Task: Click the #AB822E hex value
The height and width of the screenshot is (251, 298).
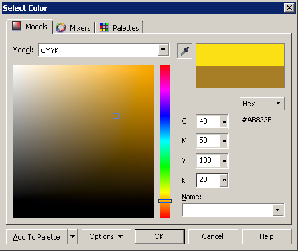Action: tap(257, 120)
